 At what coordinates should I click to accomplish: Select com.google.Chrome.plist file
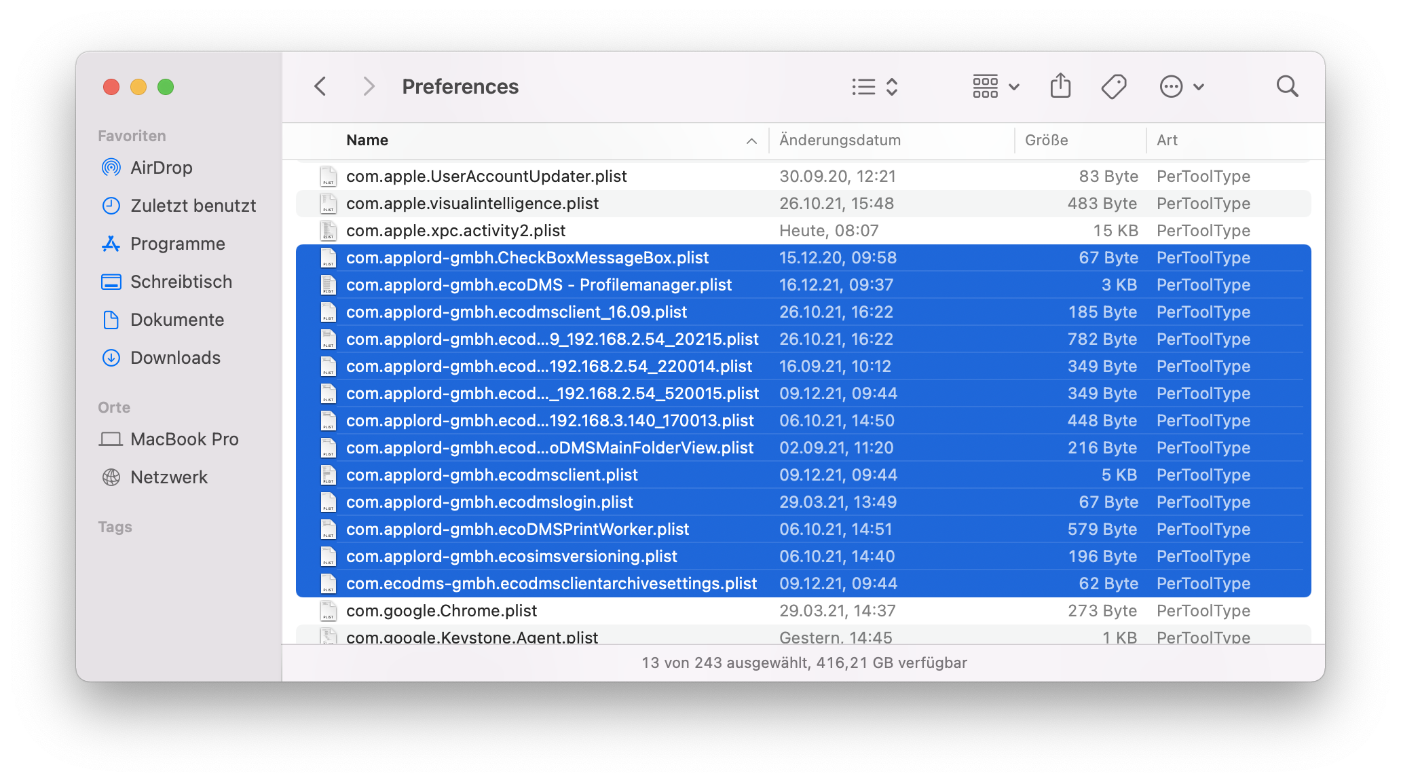(441, 611)
